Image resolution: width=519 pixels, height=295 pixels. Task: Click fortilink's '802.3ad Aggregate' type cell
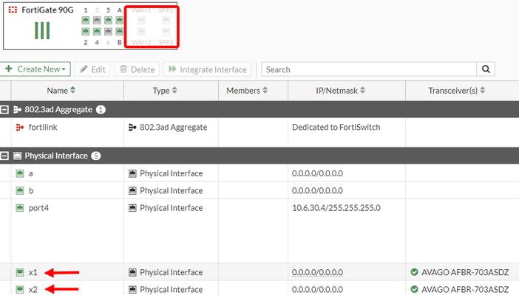[168, 127]
